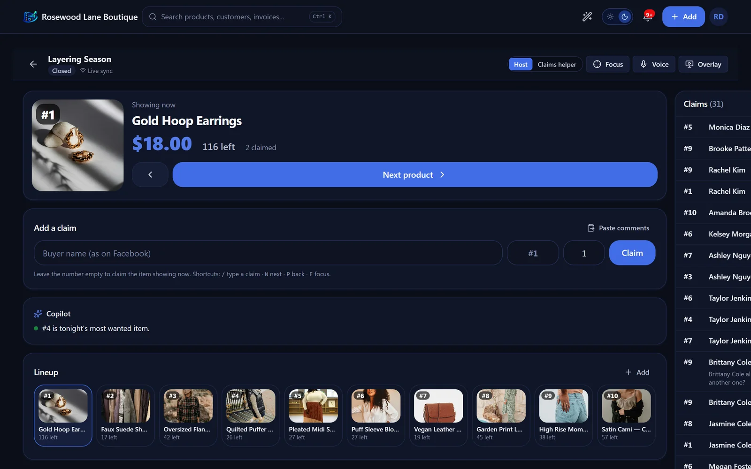Viewport: 751px width, 469px height.
Task: Switch to light theme sun icon
Action: [x=610, y=17]
